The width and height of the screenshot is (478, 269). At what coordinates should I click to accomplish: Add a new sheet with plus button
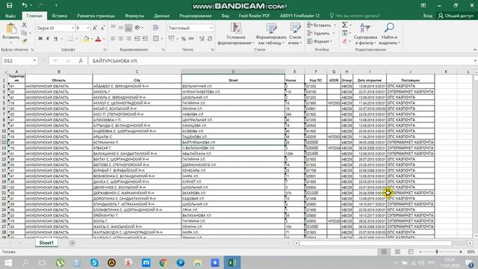[x=72, y=243]
